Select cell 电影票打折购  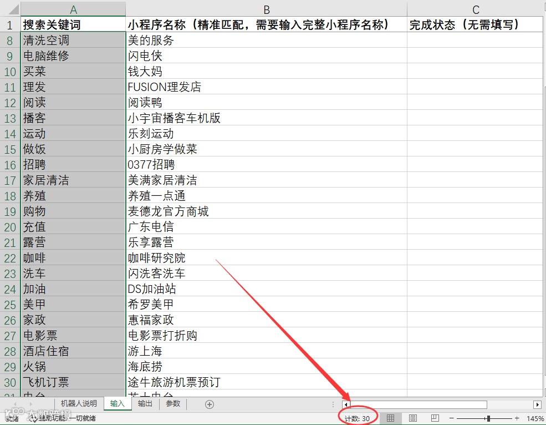point(267,336)
